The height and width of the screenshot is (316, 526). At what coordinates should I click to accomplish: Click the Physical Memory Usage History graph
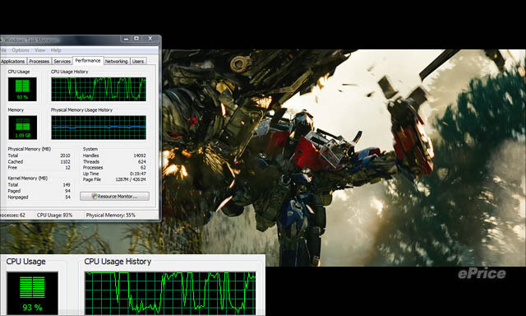coord(99,128)
